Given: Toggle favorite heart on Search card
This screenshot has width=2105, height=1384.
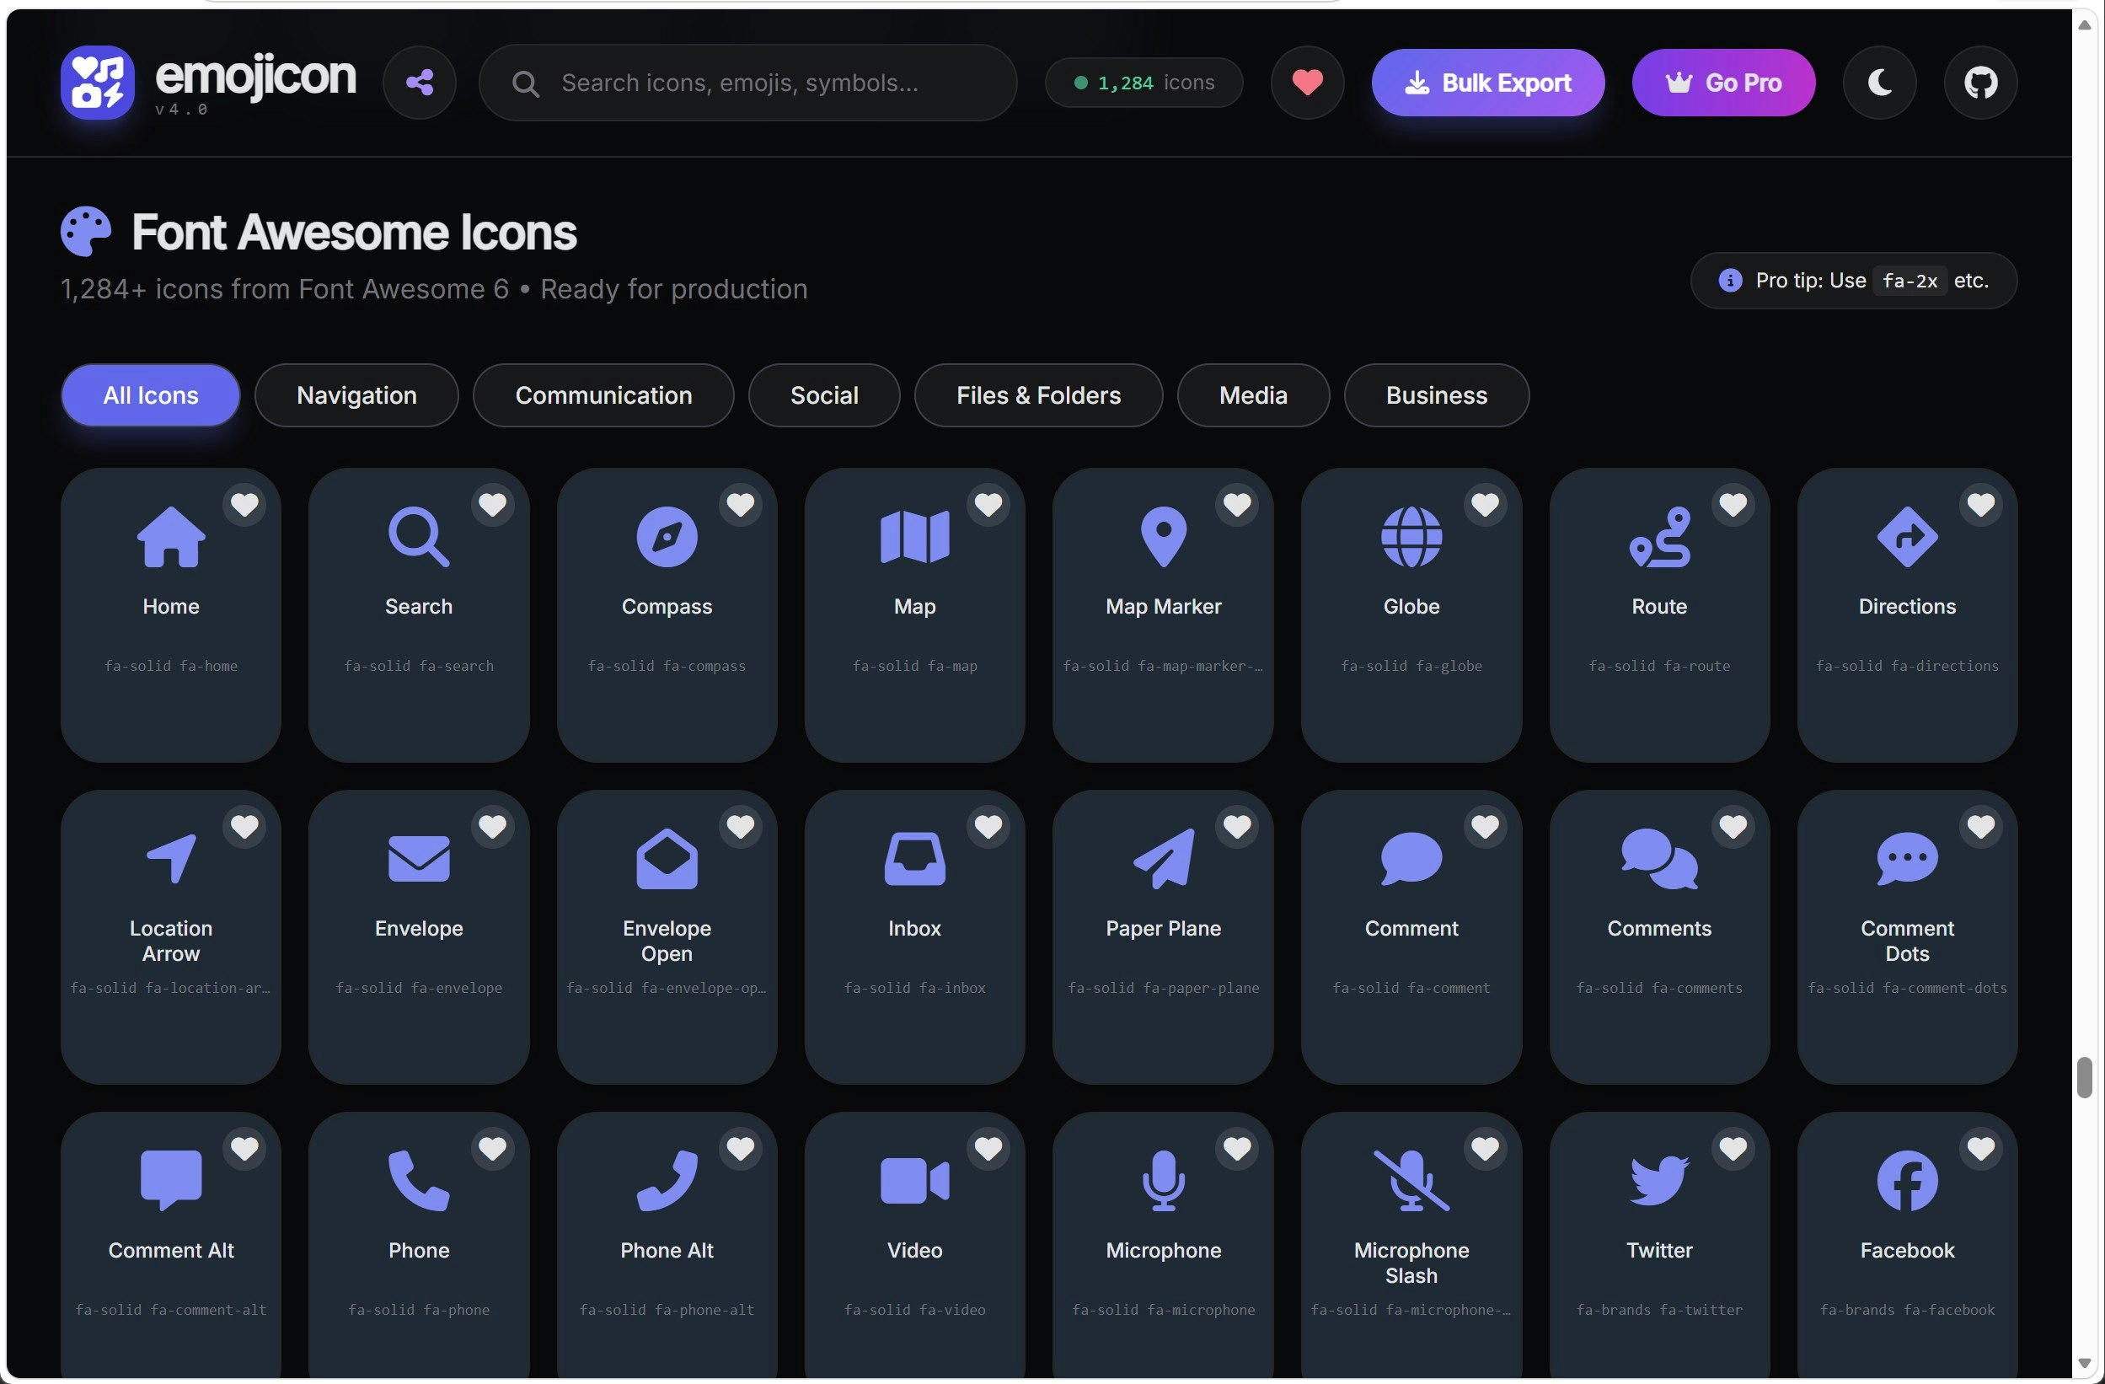Looking at the screenshot, I should [493, 504].
